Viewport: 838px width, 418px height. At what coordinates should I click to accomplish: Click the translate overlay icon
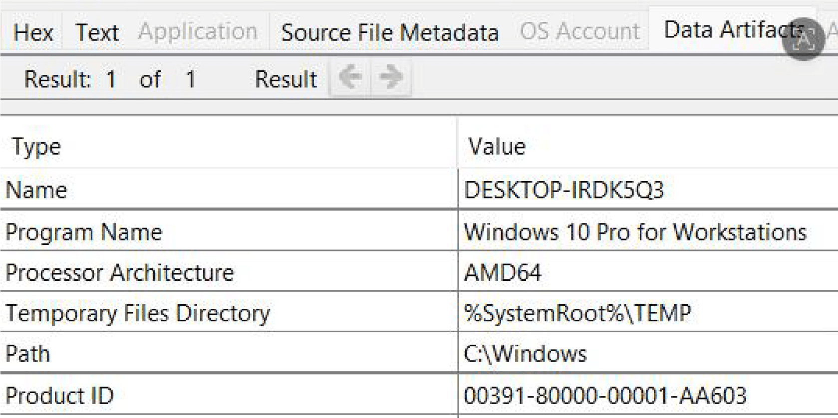pyautogui.click(x=803, y=39)
